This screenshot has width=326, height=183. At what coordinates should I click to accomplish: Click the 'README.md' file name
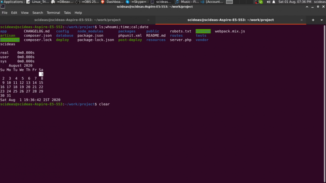(156, 35)
